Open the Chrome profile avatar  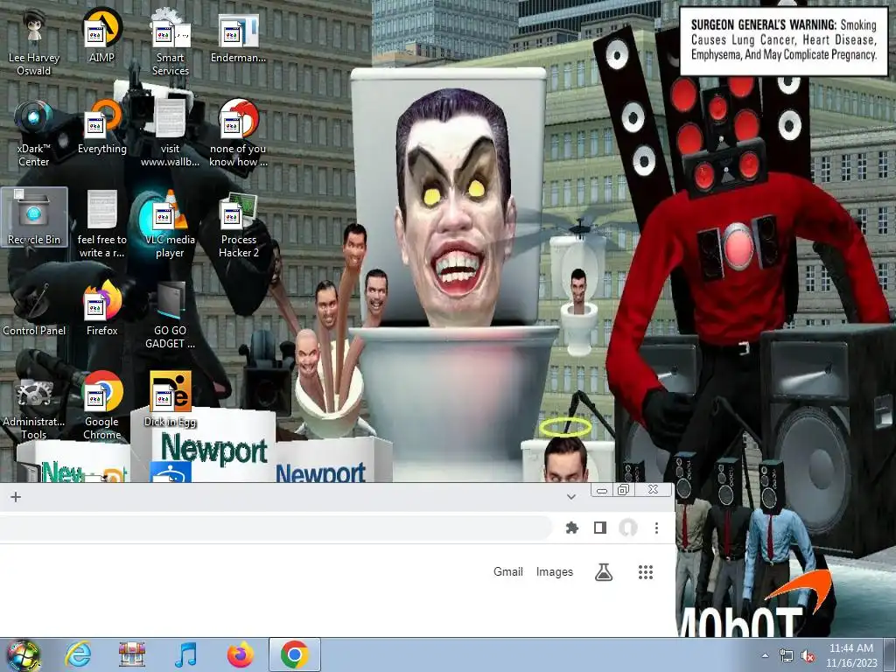[x=628, y=528]
